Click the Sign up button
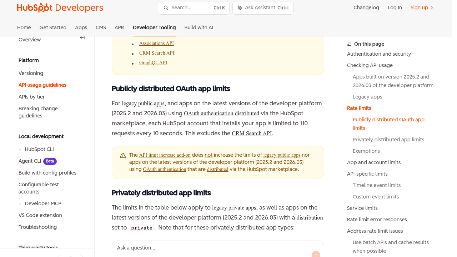The height and width of the screenshot is (257, 457). pyautogui.click(x=422, y=8)
